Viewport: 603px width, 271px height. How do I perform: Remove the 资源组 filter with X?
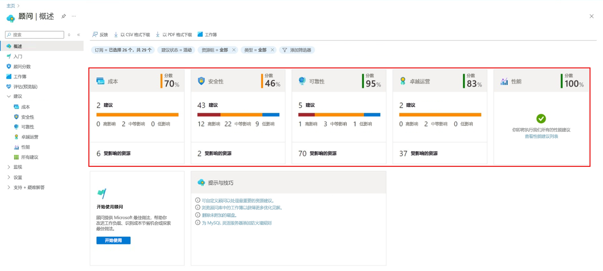pyautogui.click(x=233, y=50)
